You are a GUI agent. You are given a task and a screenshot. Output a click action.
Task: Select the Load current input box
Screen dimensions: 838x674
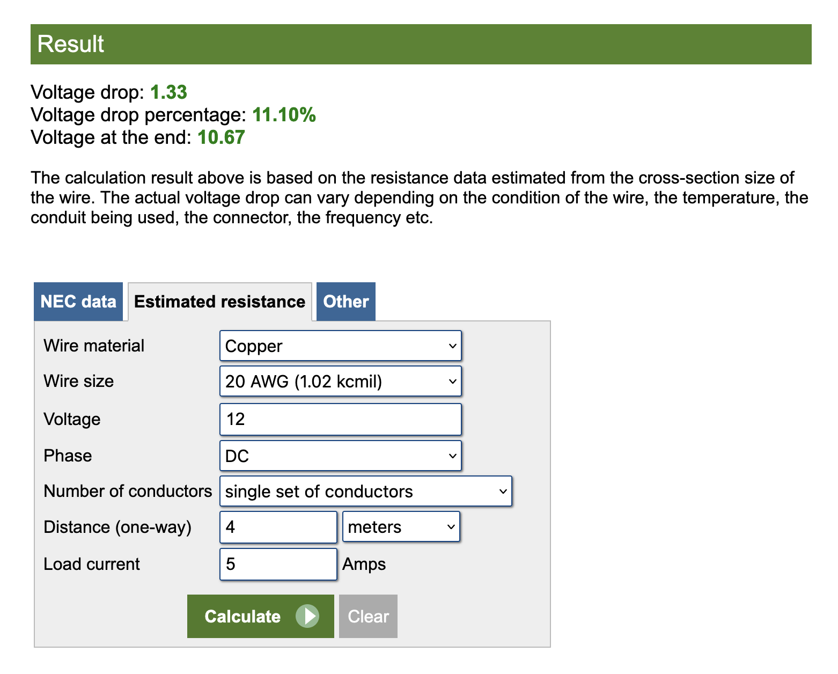278,564
